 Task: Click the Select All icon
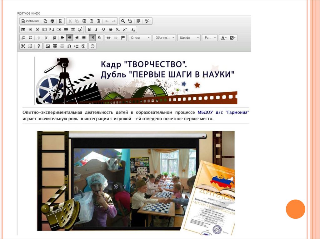coord(138,21)
